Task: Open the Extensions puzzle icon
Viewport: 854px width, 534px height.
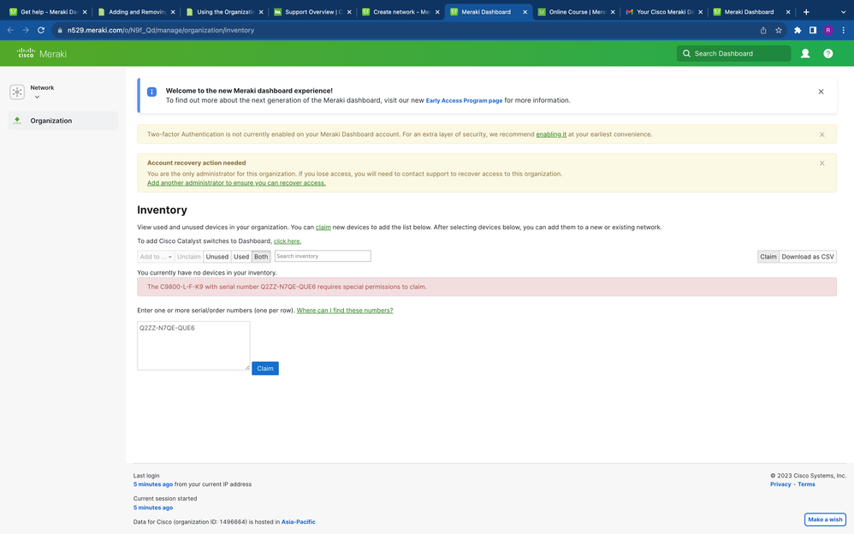Action: coord(798,31)
